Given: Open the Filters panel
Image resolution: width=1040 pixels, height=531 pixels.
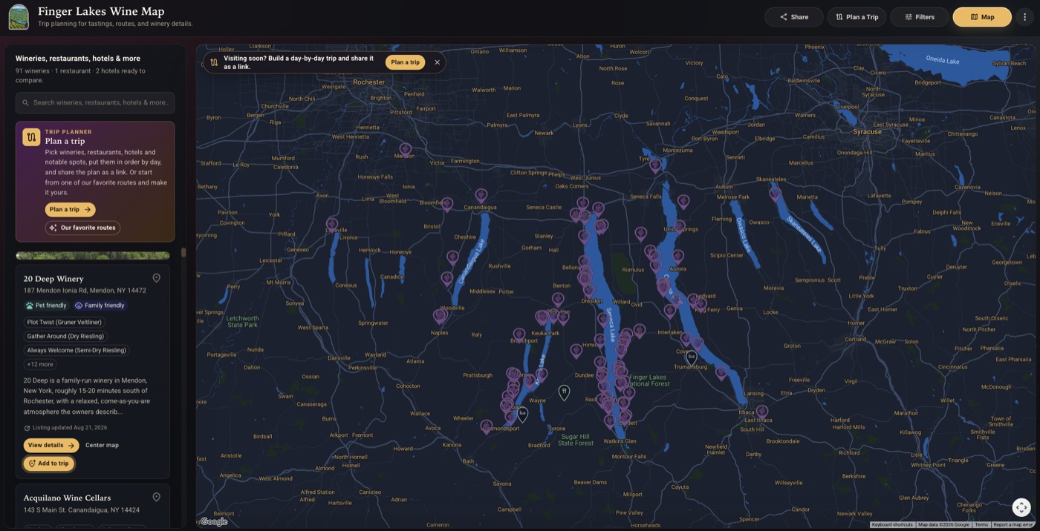Looking at the screenshot, I should (x=920, y=17).
